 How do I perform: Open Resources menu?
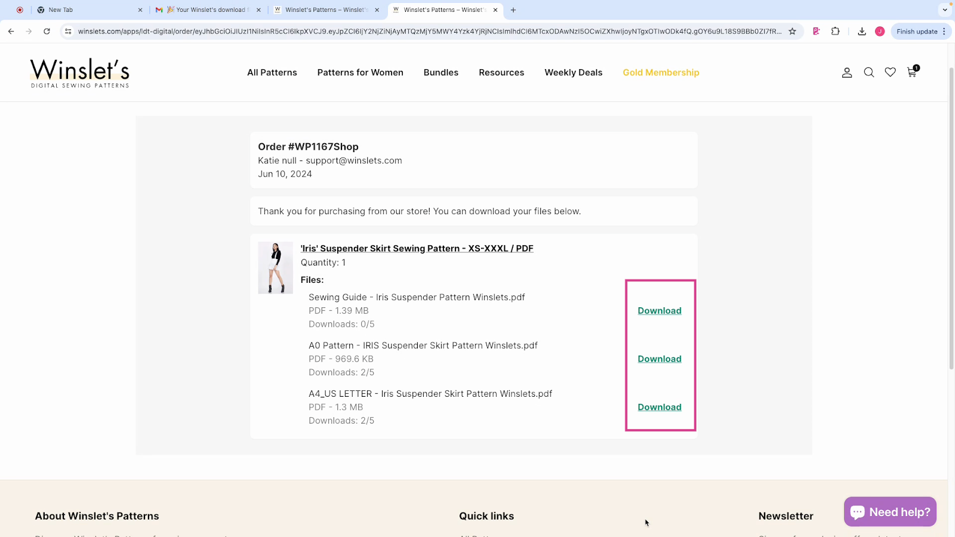tap(501, 72)
